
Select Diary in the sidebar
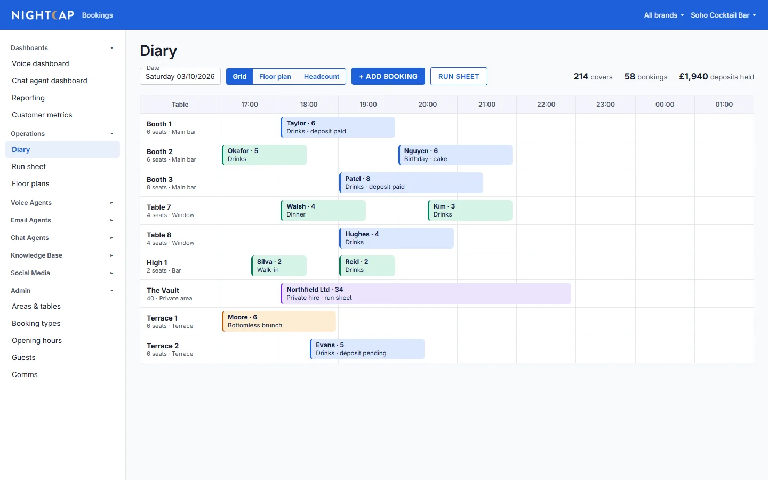62,149
